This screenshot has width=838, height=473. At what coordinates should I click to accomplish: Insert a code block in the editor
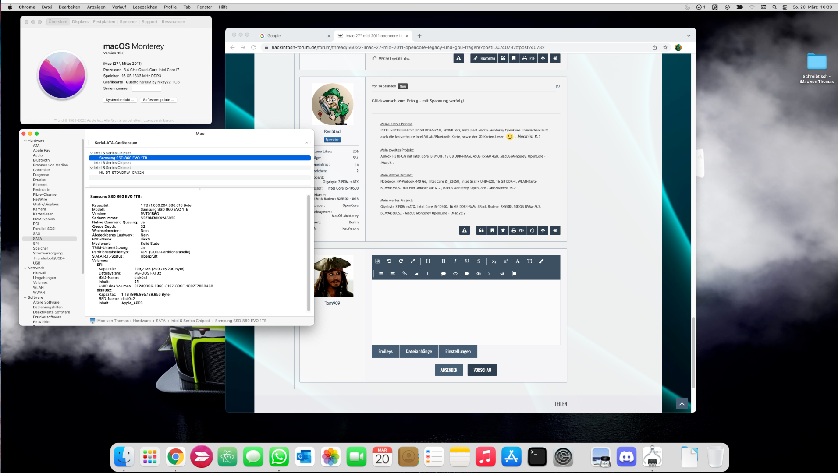455,274
